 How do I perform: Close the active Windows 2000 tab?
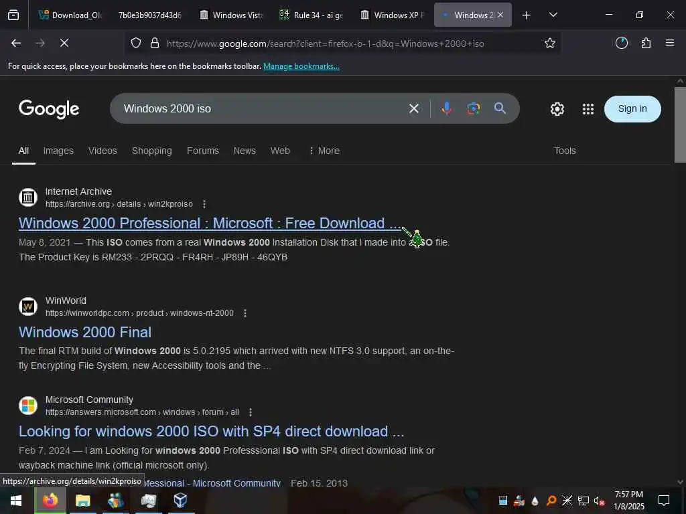[500, 15]
